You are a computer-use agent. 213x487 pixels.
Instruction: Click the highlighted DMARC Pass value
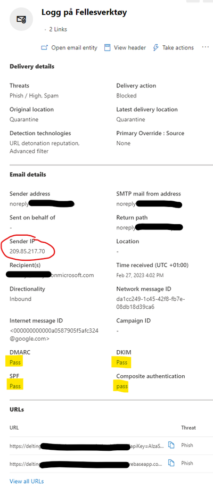tap(15, 362)
